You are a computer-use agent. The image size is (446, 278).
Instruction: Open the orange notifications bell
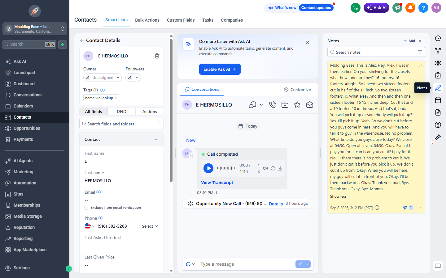coord(410,8)
